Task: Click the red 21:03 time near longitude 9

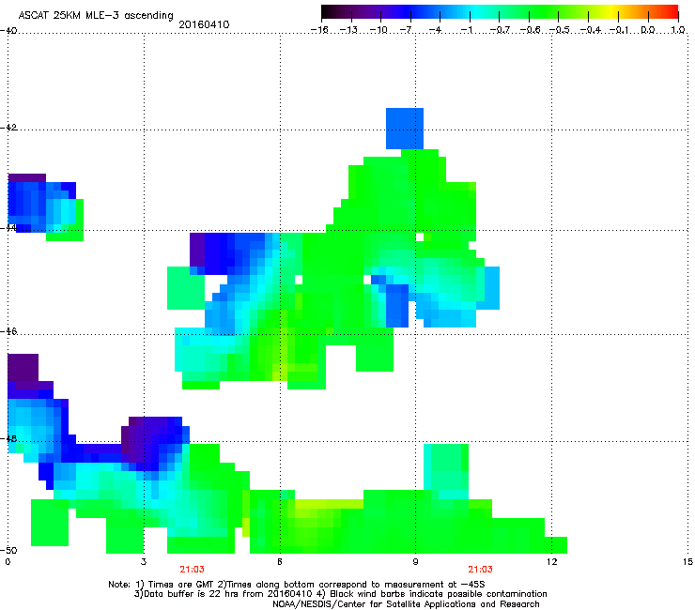Action: coord(481,570)
